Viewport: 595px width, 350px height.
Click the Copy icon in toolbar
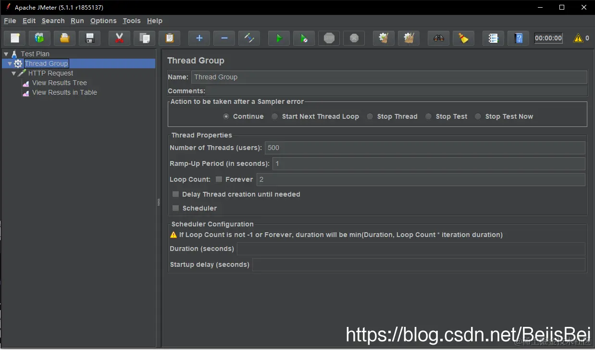145,38
